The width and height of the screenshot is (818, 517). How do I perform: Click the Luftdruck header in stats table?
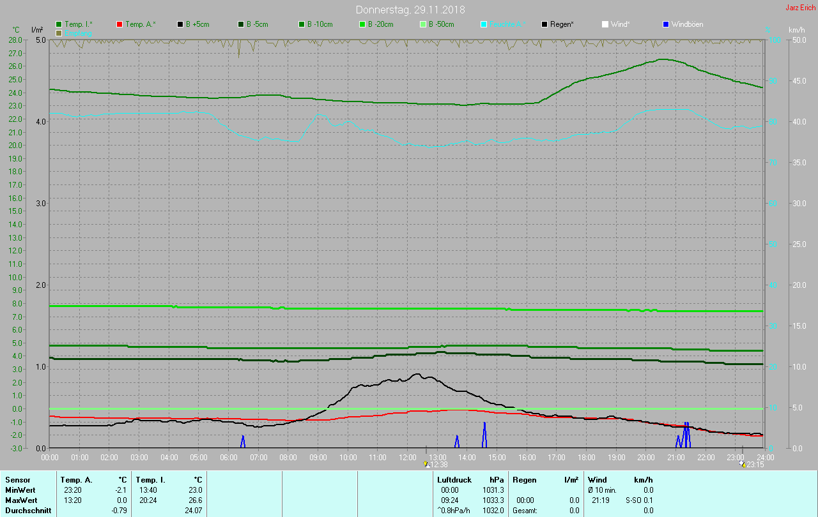click(454, 479)
